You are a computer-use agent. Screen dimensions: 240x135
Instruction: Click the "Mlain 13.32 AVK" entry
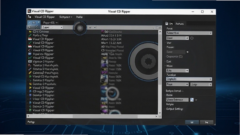coord(111,43)
